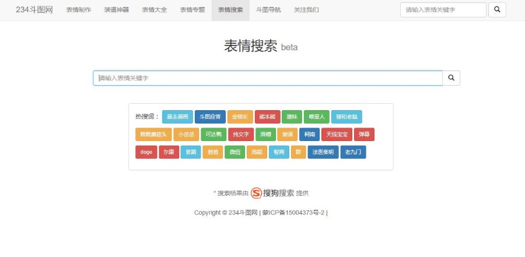Select the 爸爸 hot keyword tag
The image size is (525, 257).
(x=212, y=152)
